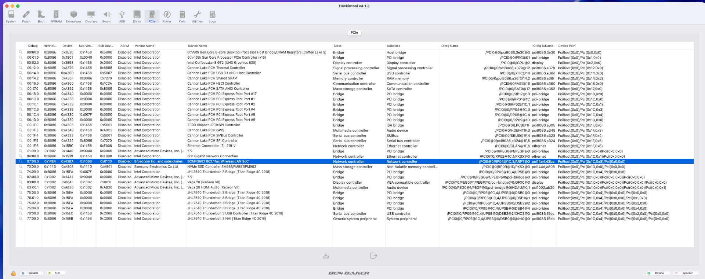Open the NVRAM toolbar section
The height and width of the screenshot is (279, 705).
click(56, 17)
